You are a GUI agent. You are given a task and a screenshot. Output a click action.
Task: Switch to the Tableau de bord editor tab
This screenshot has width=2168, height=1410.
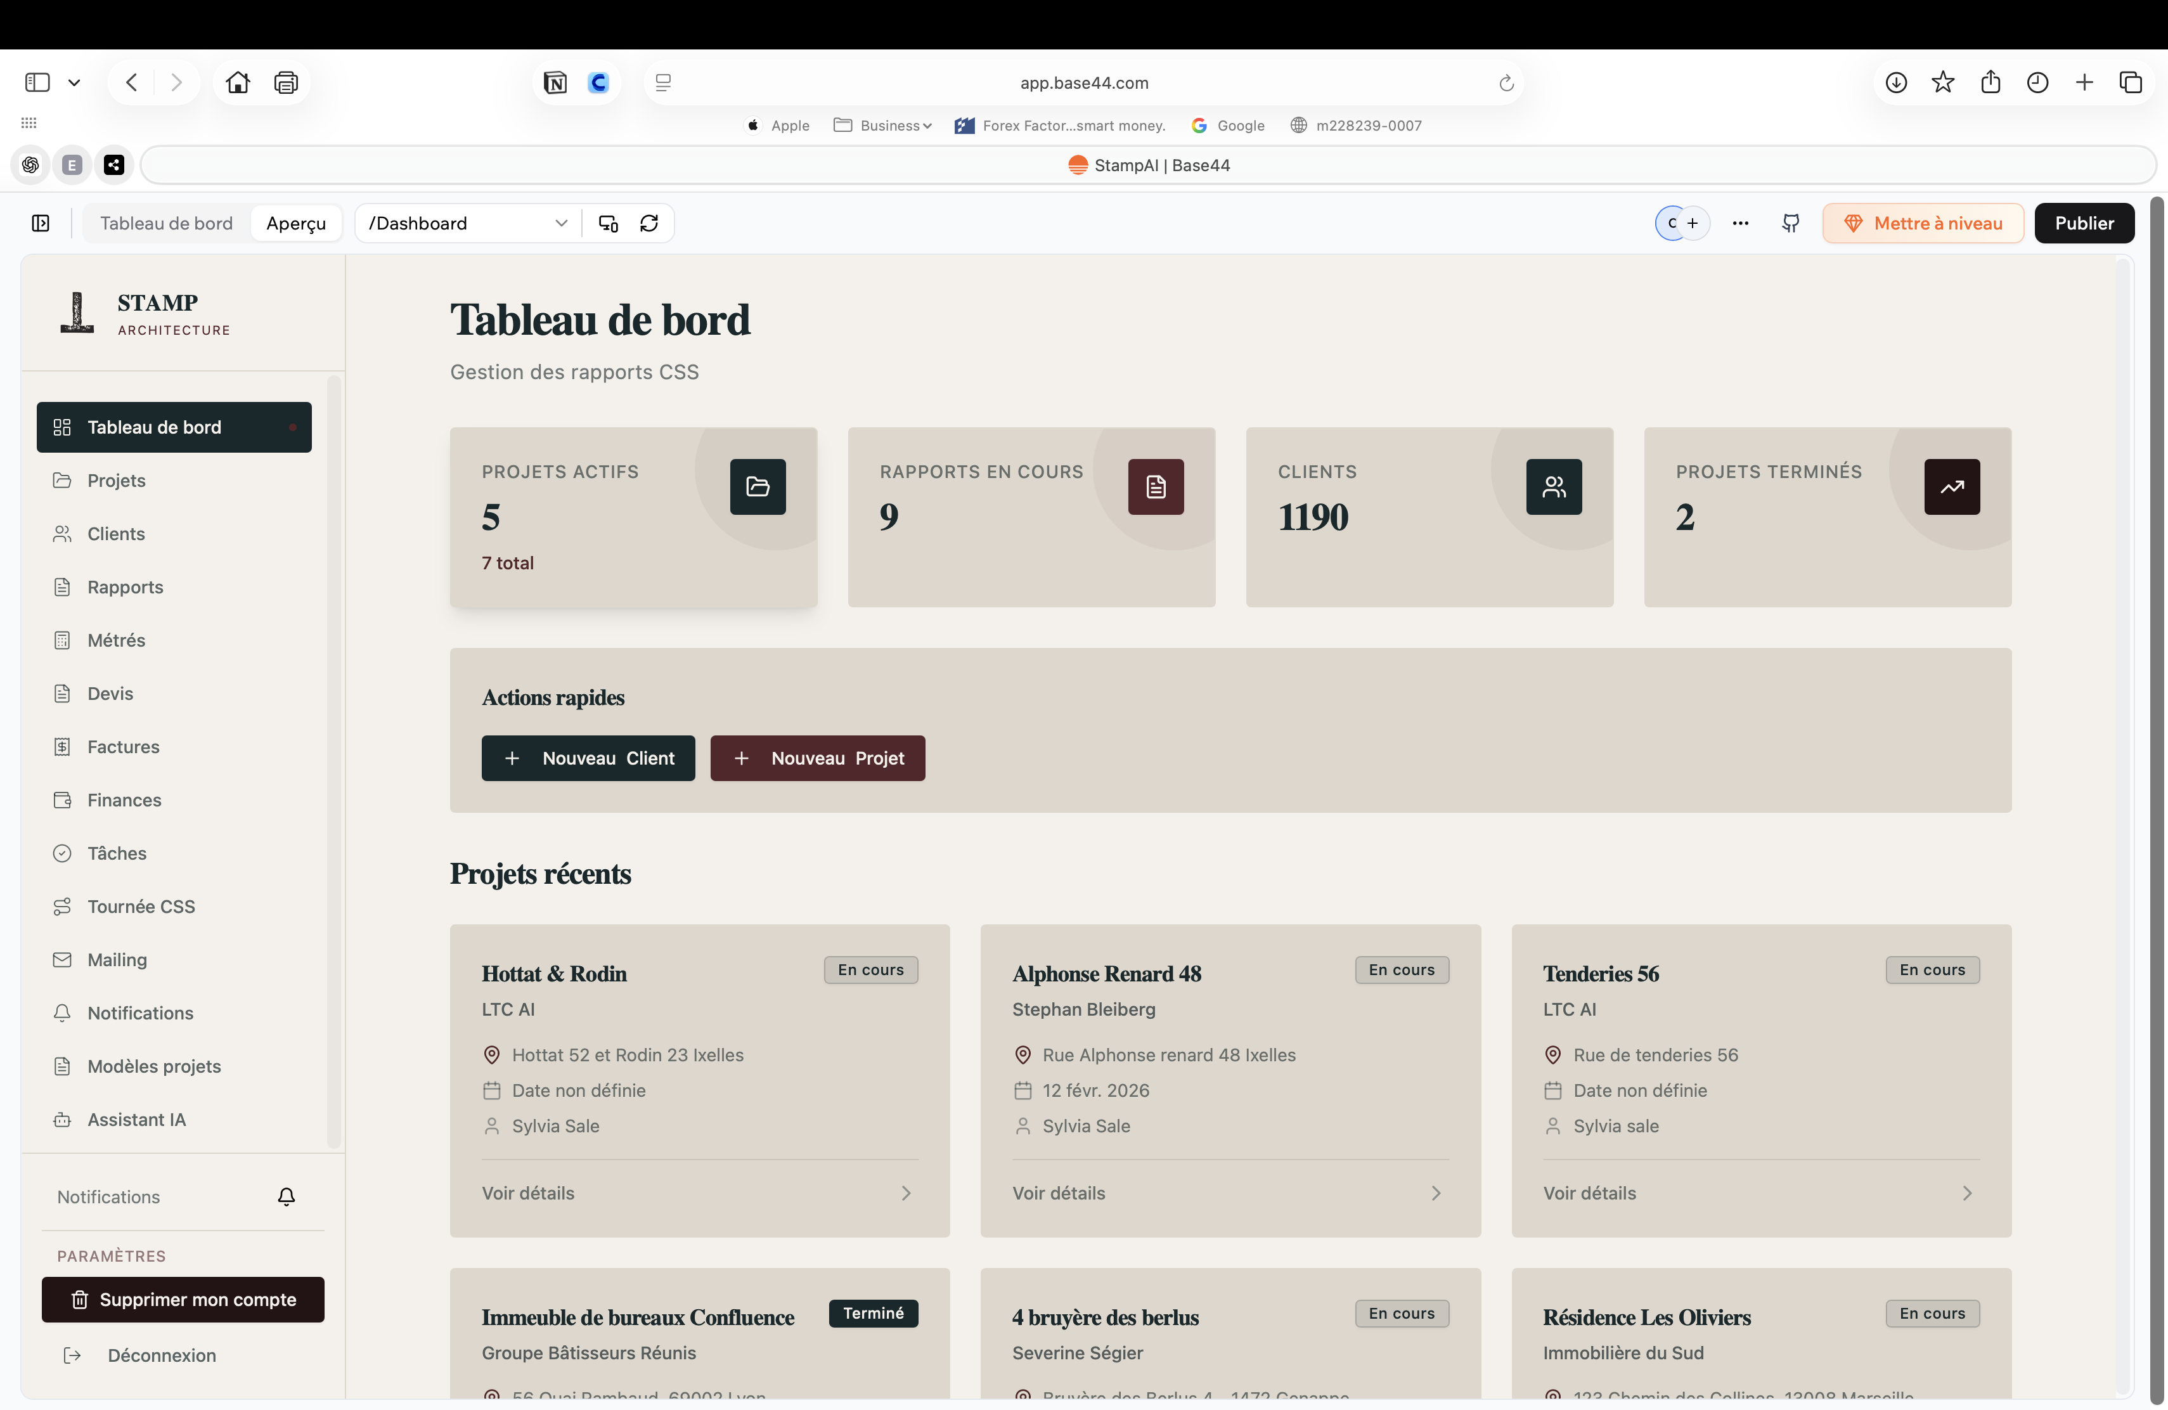coord(167,223)
